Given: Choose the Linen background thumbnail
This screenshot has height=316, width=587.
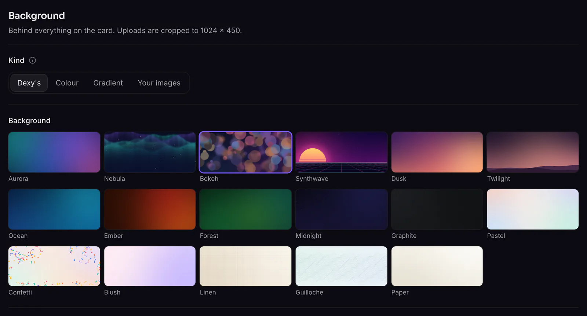Looking at the screenshot, I should 245,266.
